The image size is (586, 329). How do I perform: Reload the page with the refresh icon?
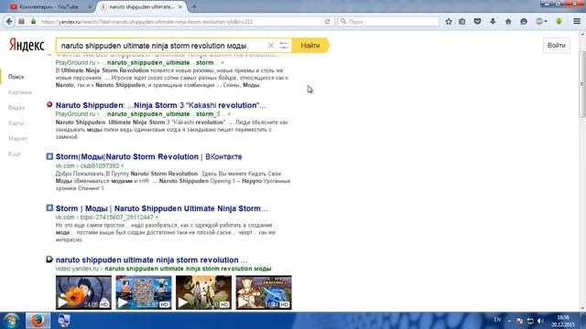pyautogui.click(x=328, y=22)
